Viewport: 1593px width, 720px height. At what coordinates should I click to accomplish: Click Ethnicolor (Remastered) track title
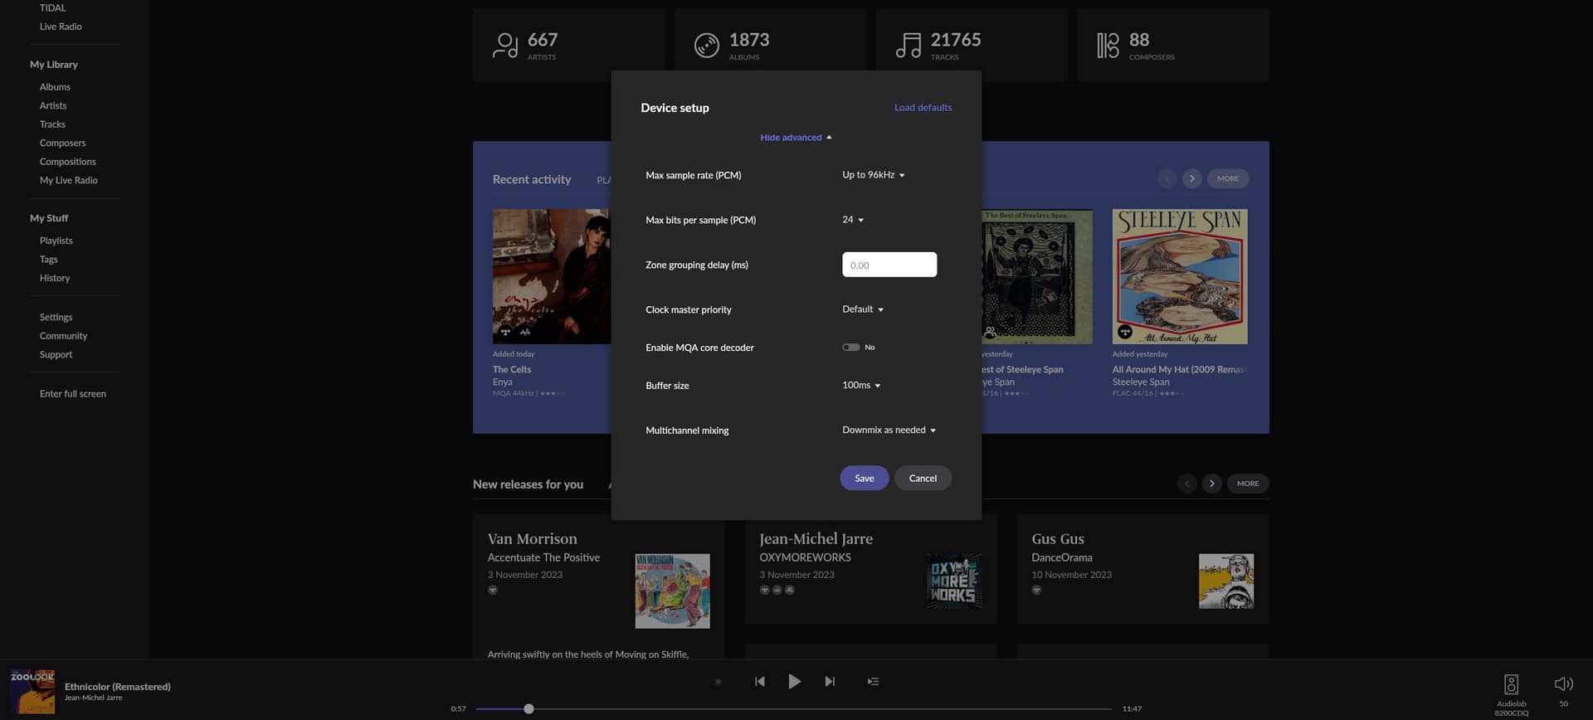point(118,687)
